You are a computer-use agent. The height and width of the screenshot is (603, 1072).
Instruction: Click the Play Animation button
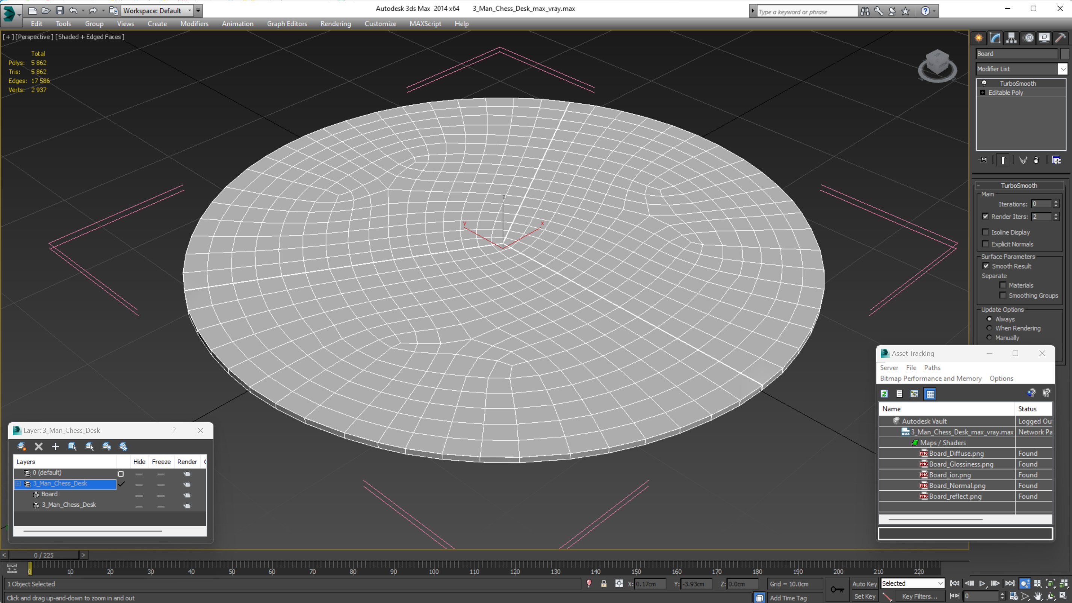982,583
